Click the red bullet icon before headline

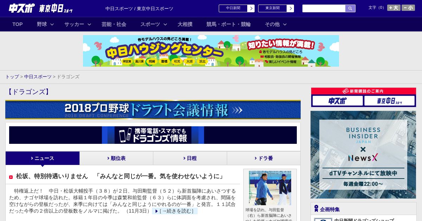(11, 177)
